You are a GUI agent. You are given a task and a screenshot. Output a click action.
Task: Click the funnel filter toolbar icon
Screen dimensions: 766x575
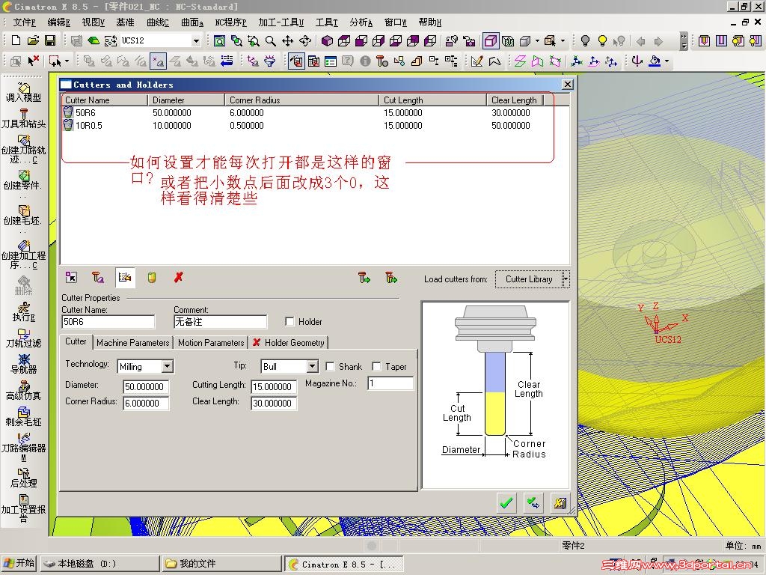pyautogui.click(x=269, y=61)
